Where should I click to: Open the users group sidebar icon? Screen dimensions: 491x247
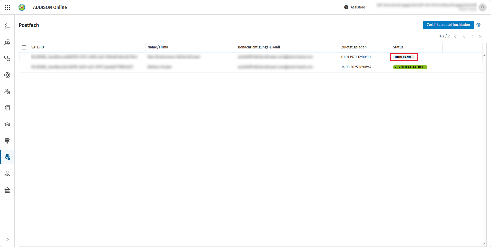[7, 42]
